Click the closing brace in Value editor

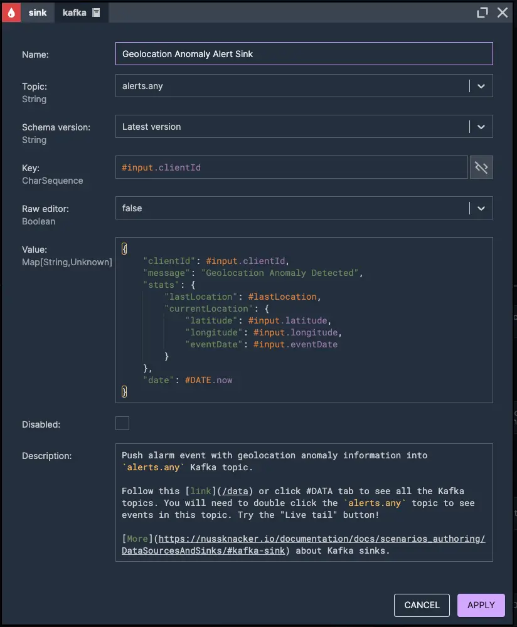124,391
